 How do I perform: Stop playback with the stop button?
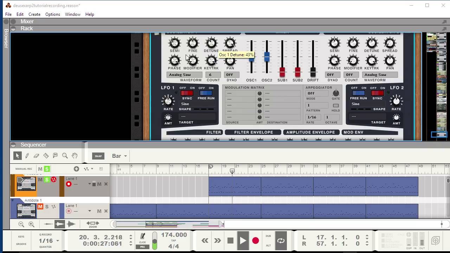click(230, 241)
